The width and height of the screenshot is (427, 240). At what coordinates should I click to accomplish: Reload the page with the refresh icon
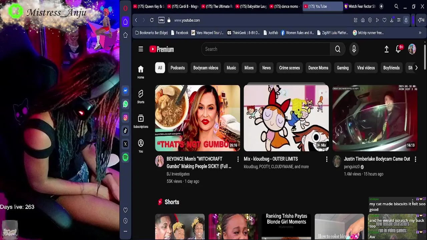(152, 20)
